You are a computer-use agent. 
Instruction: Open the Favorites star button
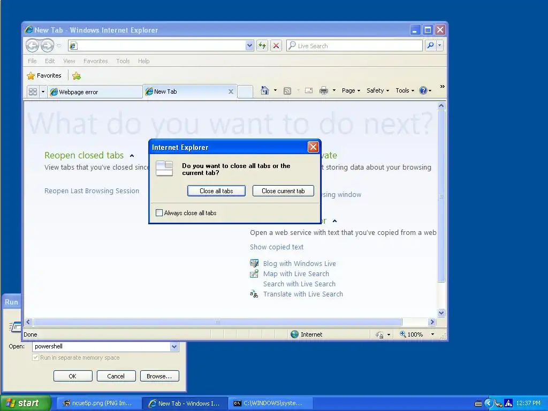click(x=44, y=75)
